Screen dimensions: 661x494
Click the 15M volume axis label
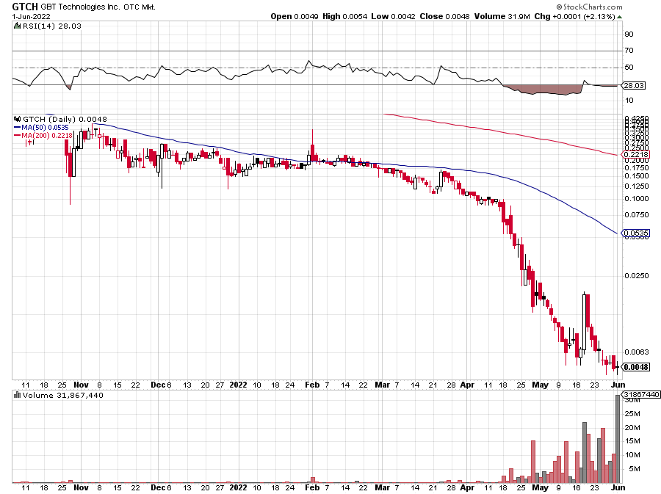tap(632, 441)
